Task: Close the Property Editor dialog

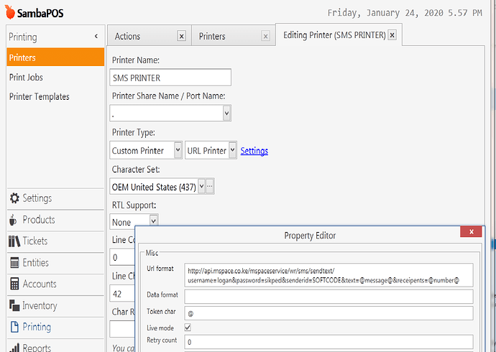Action: (x=471, y=231)
